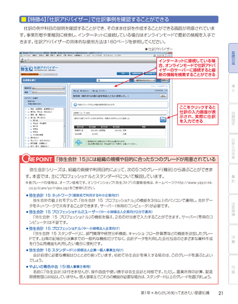Open the 基礎知識 side tab
The width and height of the screenshot is (238, 304).
tap(233, 58)
